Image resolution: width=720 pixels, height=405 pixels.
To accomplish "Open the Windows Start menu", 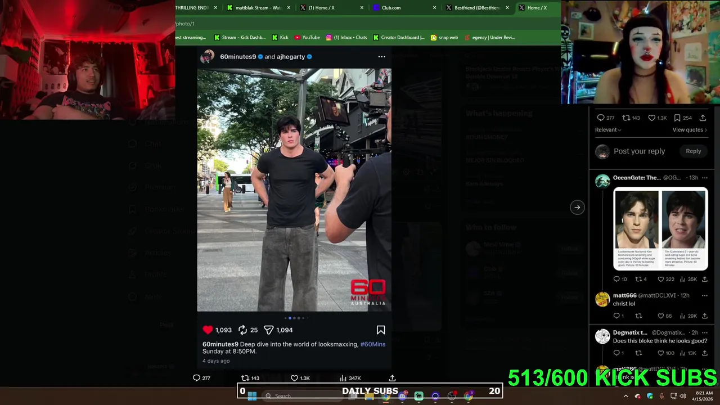I will click(x=252, y=396).
